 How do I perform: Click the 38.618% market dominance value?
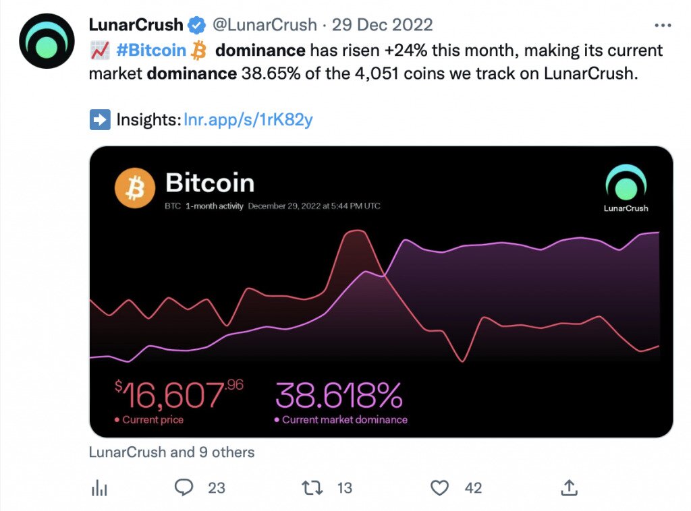(339, 396)
